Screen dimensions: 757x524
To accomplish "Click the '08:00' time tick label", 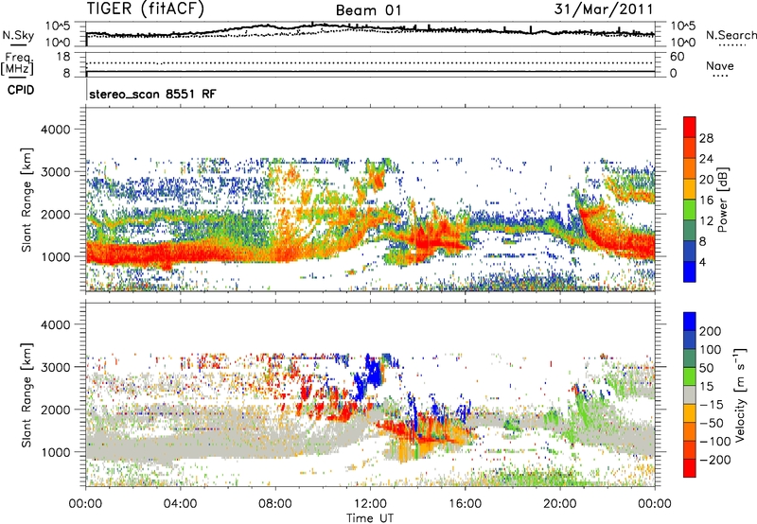I will 275,504.
